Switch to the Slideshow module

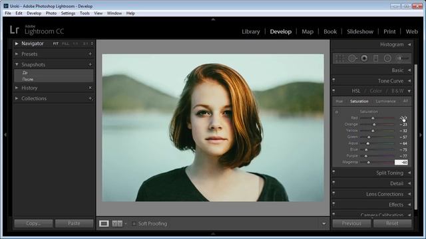360,31
